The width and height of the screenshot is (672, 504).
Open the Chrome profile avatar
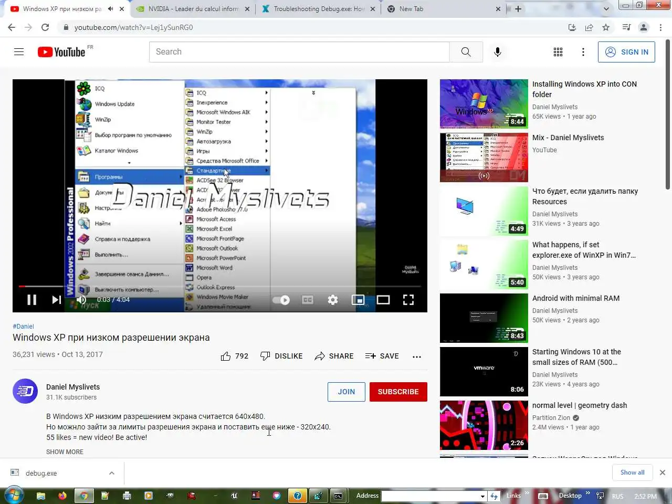pyautogui.click(x=644, y=27)
